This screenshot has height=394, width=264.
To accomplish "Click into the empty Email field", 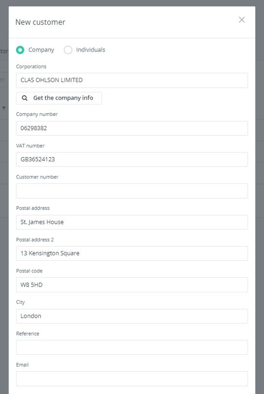I will tap(132, 378).
